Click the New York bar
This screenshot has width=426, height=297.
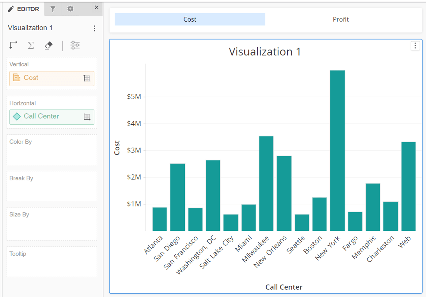point(337,150)
